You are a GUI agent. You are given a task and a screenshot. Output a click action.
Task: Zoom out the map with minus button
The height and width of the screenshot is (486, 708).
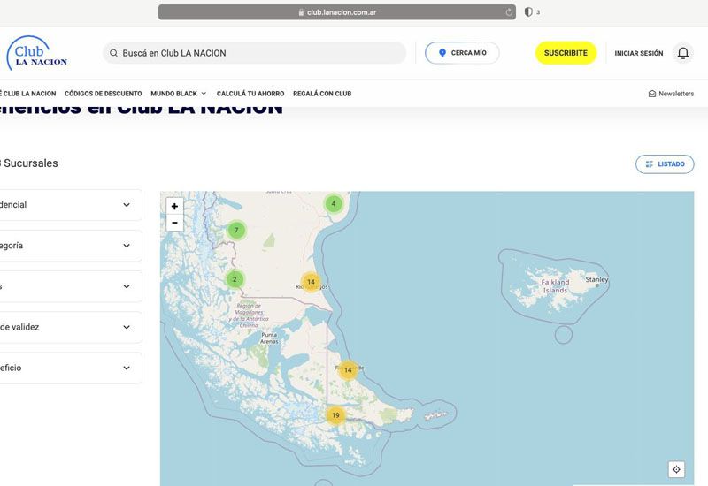(174, 223)
